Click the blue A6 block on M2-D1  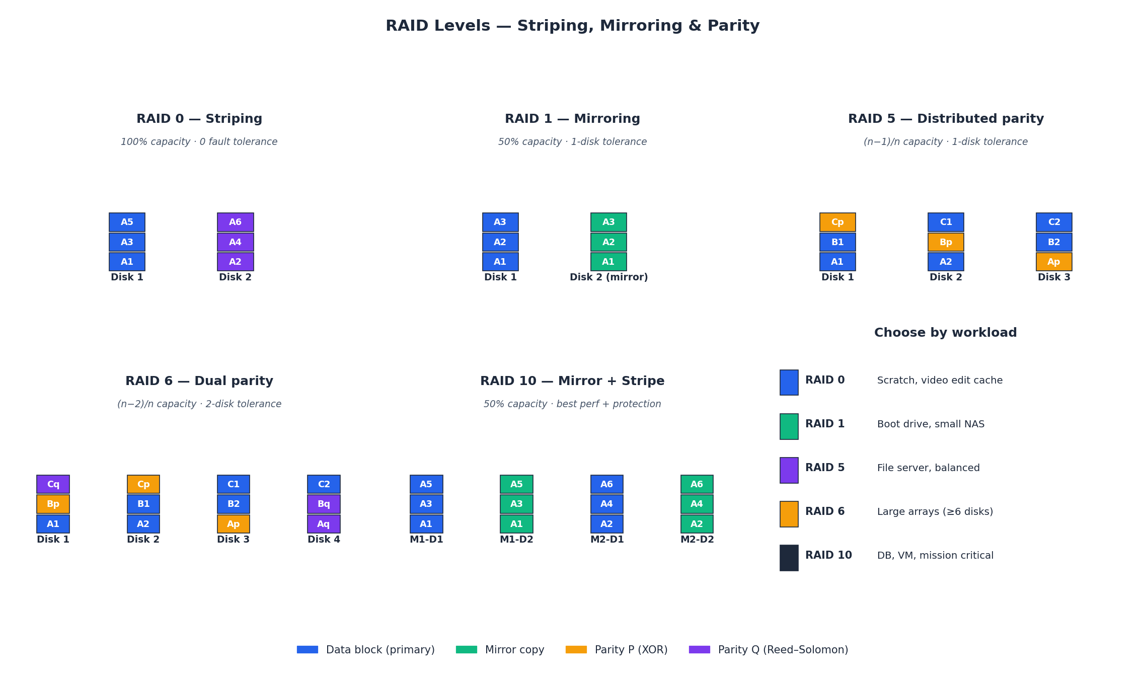pyautogui.click(x=606, y=484)
